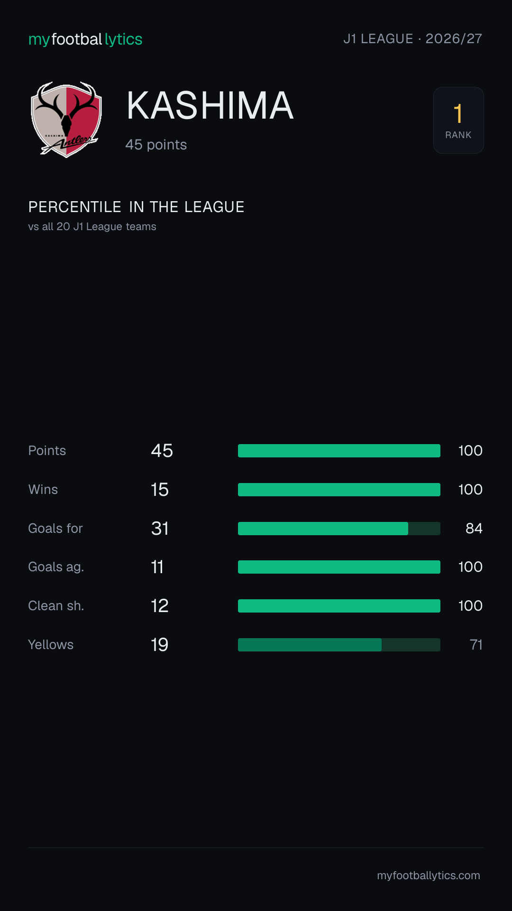Click the Yellows percentile bar
The width and height of the screenshot is (512, 911).
click(339, 645)
